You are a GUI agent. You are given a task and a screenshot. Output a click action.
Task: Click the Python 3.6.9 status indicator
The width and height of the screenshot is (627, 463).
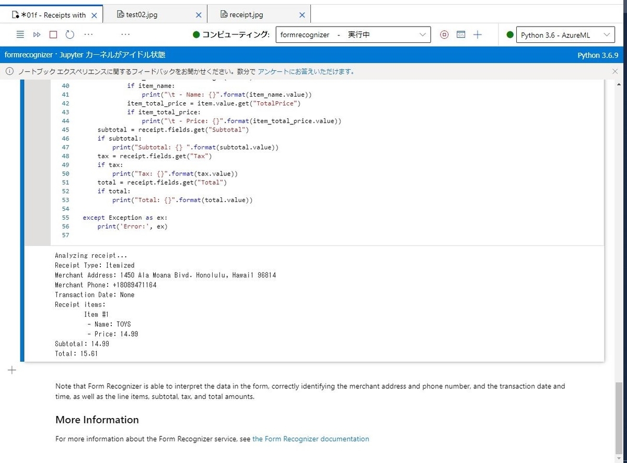click(x=598, y=55)
